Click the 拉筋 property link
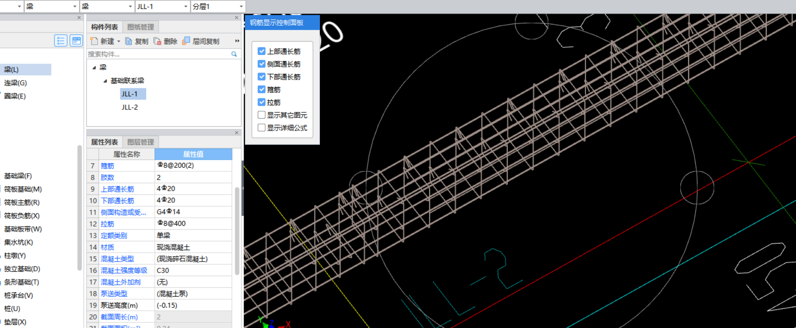796x328 pixels. (x=107, y=224)
